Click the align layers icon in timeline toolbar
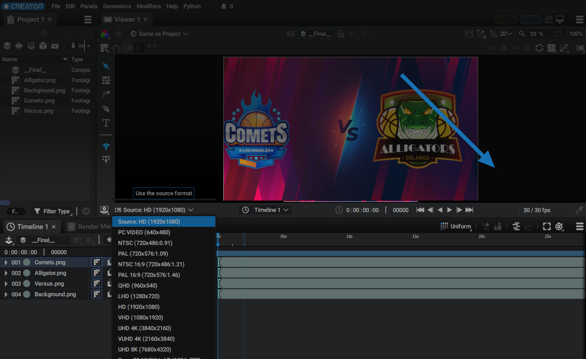This screenshot has width=586, height=359. (516, 226)
